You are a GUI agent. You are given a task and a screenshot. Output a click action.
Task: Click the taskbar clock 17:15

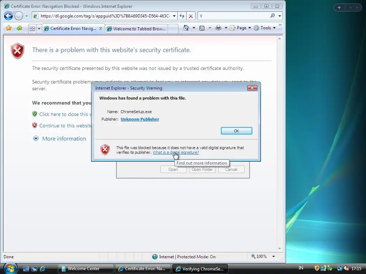(356, 268)
